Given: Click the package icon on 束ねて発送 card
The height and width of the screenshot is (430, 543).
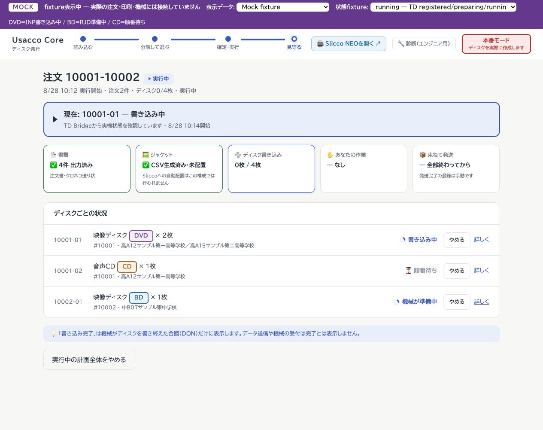Looking at the screenshot, I should 422,155.
